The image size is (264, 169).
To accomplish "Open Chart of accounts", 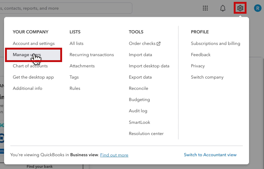I will coord(30,66).
